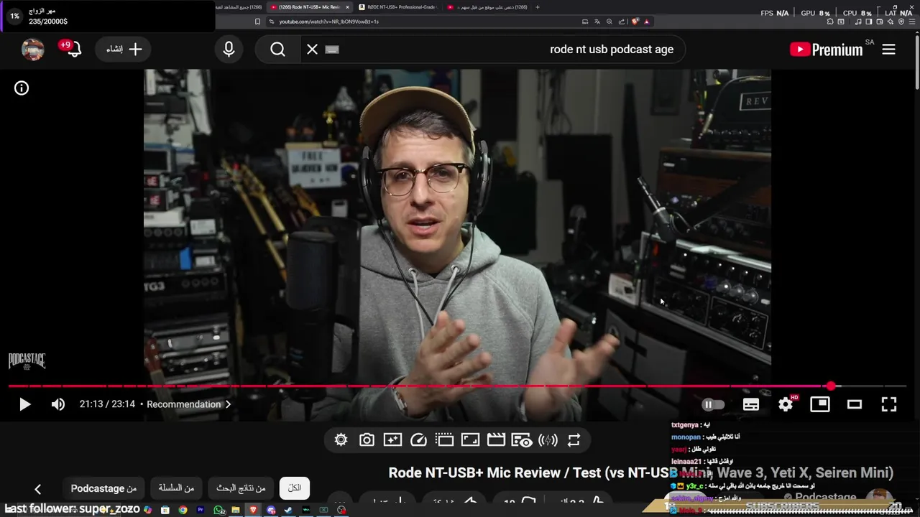
Task: Select the 'من نتائج البحث' chip
Action: coord(241,488)
